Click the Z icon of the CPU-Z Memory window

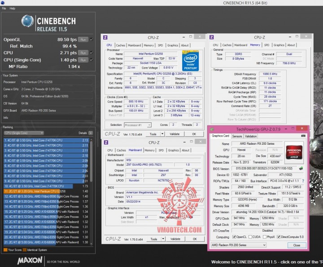click(212, 37)
